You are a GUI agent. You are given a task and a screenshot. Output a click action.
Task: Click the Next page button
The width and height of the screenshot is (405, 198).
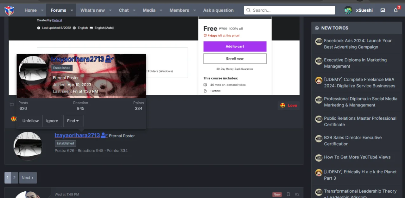tap(28, 178)
